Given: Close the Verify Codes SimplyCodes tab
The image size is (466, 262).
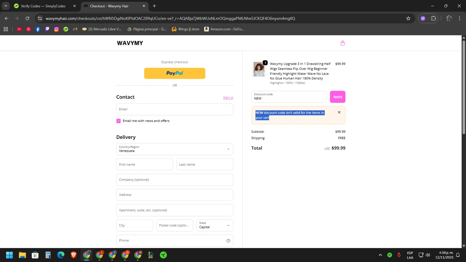Looking at the screenshot, I should tap(75, 6).
